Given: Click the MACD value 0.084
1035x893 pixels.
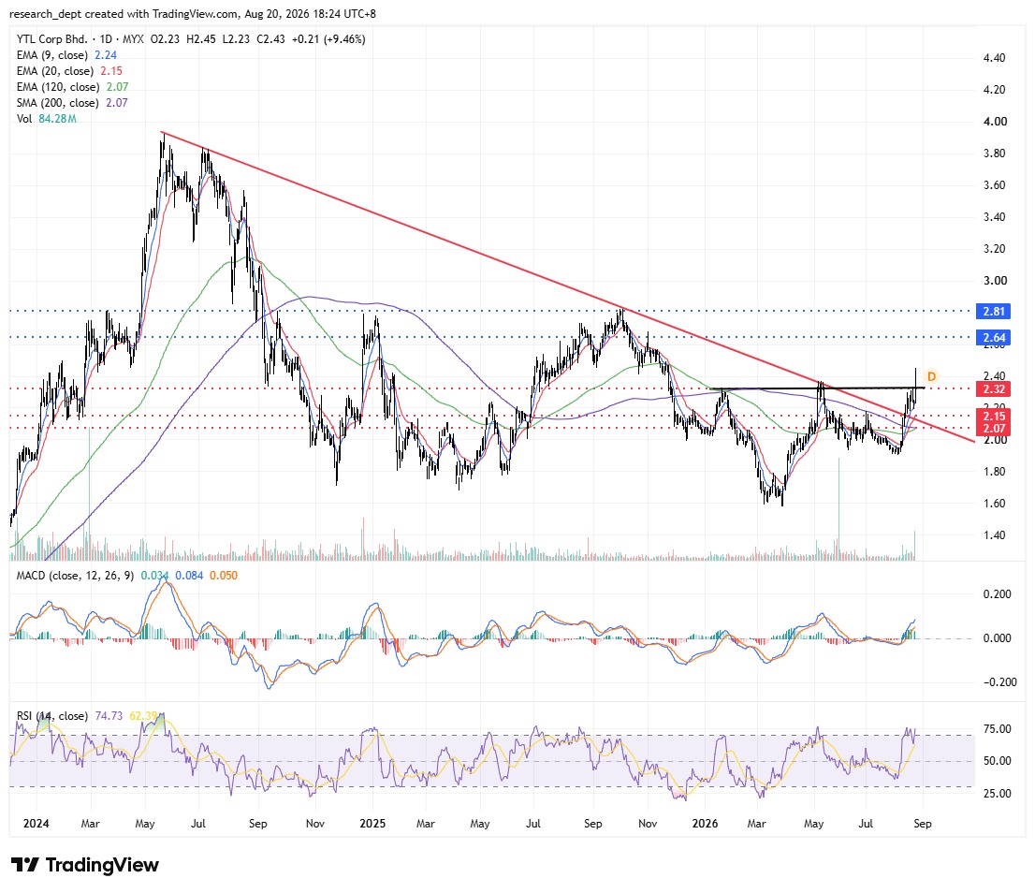Looking at the screenshot, I should [x=189, y=576].
